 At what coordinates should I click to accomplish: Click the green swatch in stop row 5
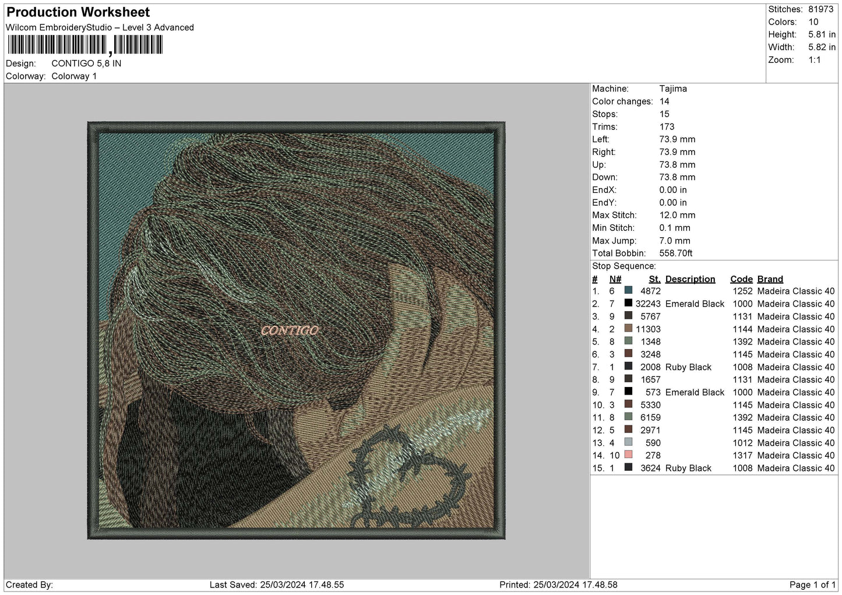coord(628,341)
